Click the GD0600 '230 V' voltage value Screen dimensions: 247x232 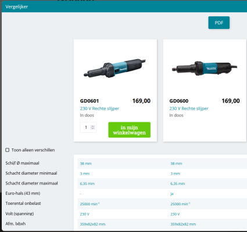175,214
